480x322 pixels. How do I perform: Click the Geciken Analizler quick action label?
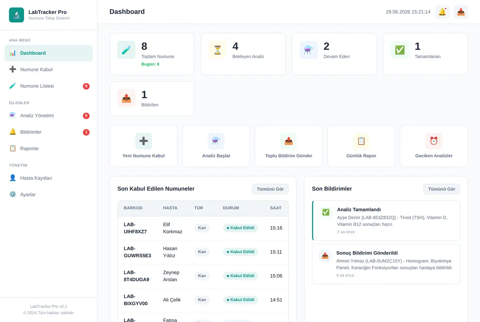coord(434,156)
